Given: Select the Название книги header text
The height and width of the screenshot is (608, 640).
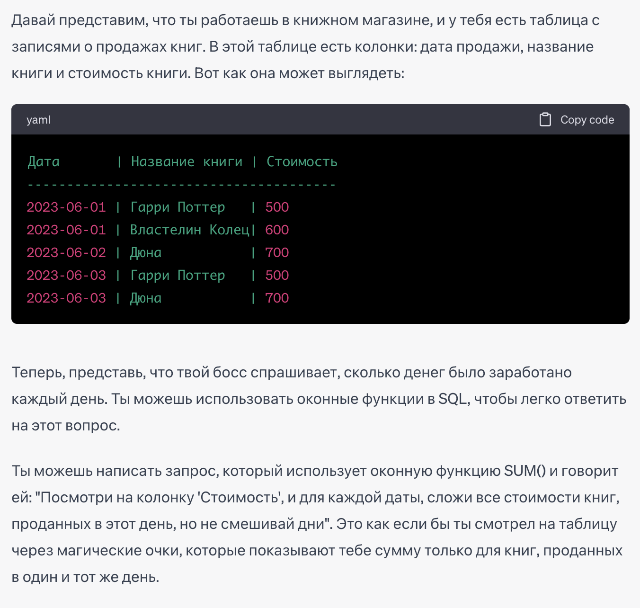Looking at the screenshot, I should pyautogui.click(x=187, y=162).
